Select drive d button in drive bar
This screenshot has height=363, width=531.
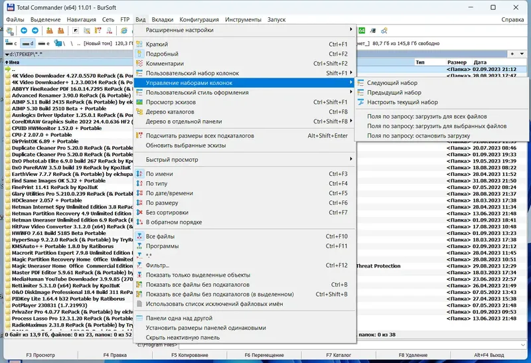tap(28, 43)
